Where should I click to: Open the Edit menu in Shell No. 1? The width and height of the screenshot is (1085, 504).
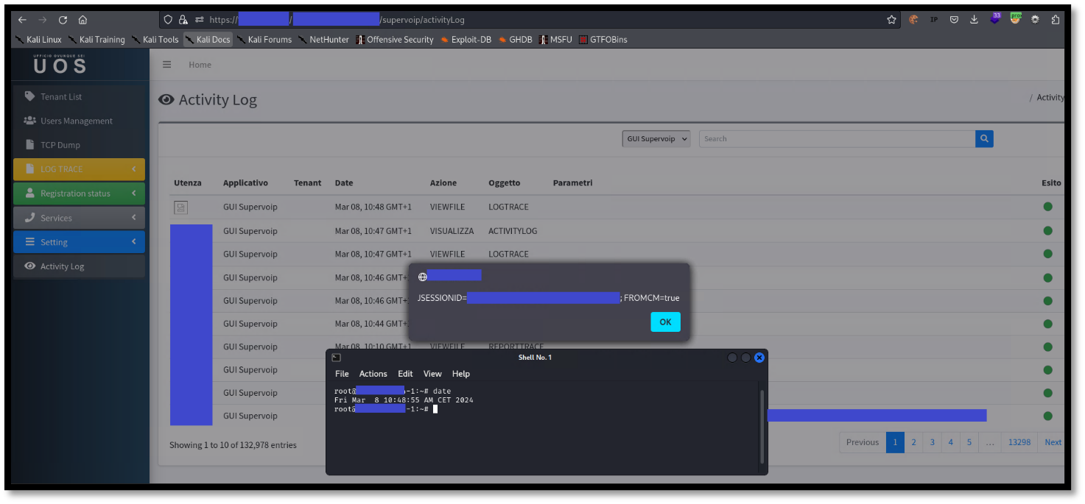pos(406,374)
